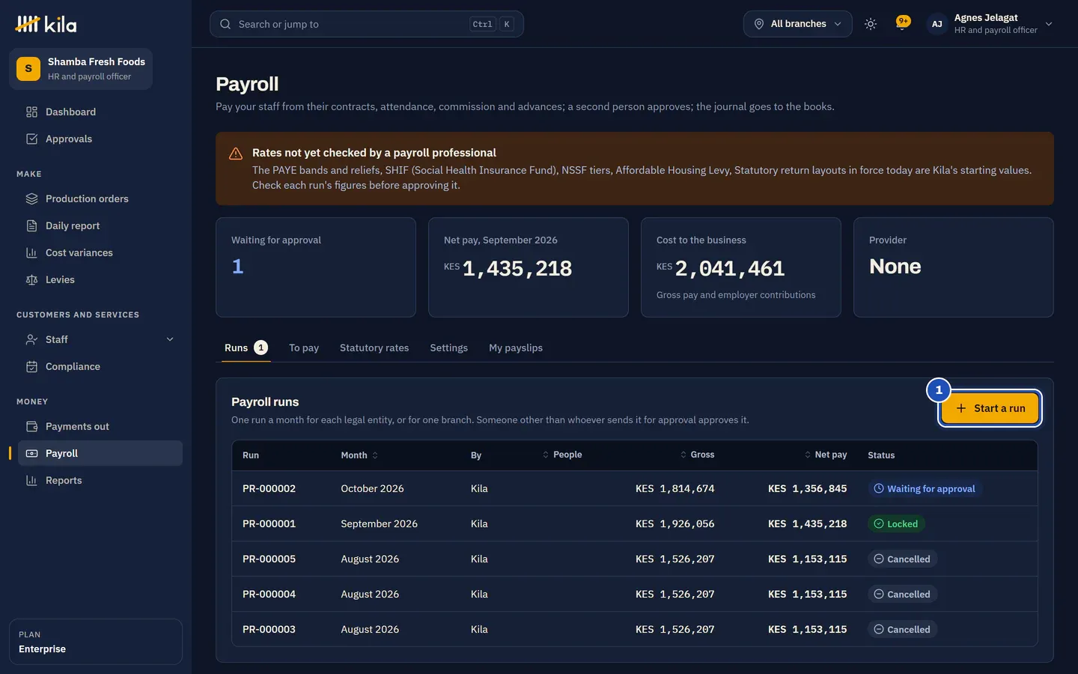Expand the Agnes Jelagat account menu chevron
Viewport: 1078px width, 674px height.
coord(1049,24)
